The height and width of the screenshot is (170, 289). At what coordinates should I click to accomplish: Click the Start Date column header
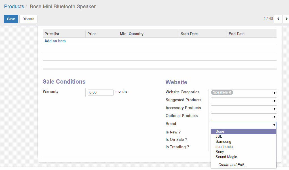pos(203,34)
